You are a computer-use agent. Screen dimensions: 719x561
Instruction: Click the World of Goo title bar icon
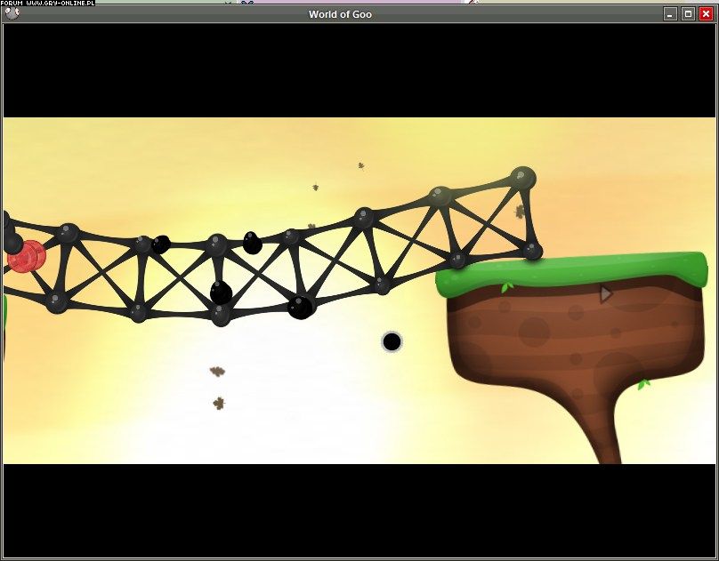point(12,13)
